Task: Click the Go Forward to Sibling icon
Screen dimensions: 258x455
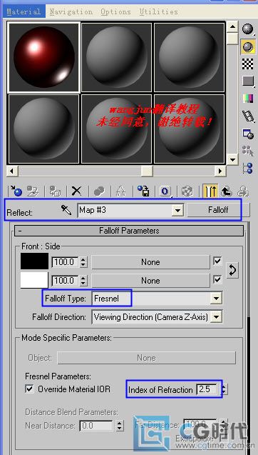Action: [x=242, y=191]
